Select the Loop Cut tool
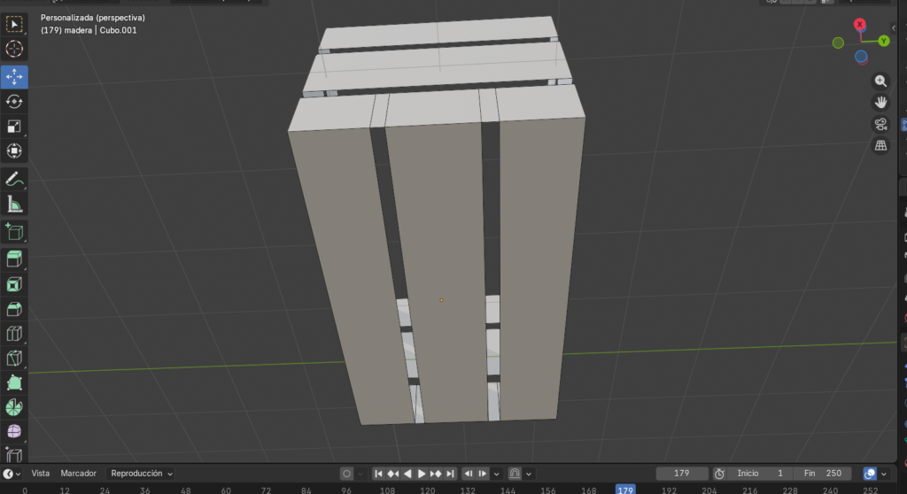The height and width of the screenshot is (494, 907). 14,334
